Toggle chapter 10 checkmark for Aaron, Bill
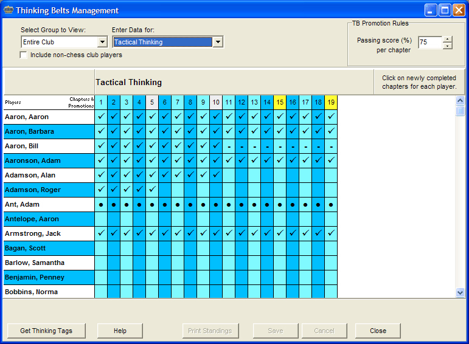Image resolution: width=469 pixels, height=344 pixels. point(216,146)
